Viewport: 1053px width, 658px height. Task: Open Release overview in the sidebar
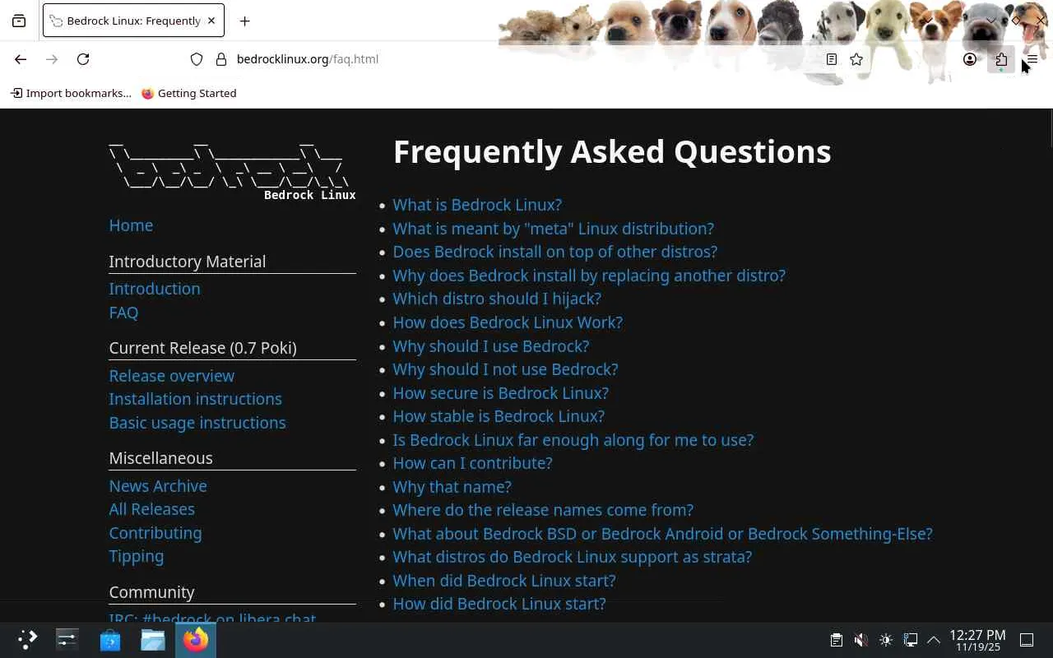tap(172, 376)
